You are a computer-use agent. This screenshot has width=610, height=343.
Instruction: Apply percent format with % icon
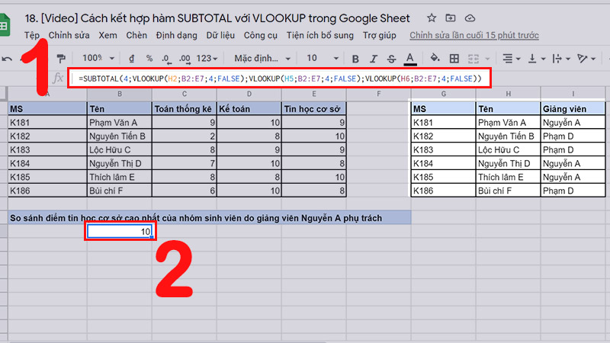pos(149,58)
